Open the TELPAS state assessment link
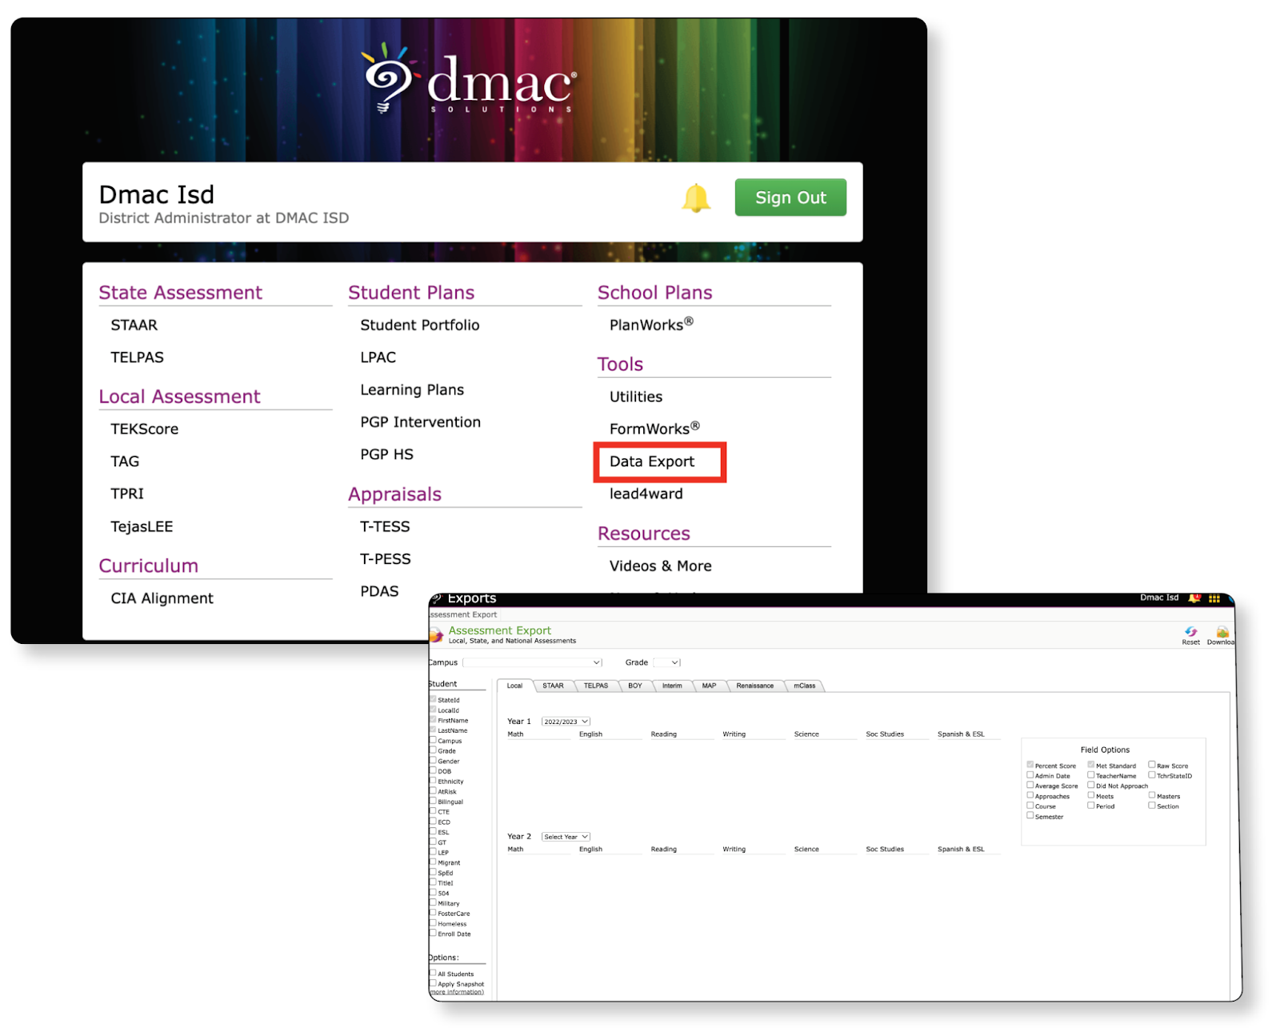The height and width of the screenshot is (1036, 1280). [137, 358]
